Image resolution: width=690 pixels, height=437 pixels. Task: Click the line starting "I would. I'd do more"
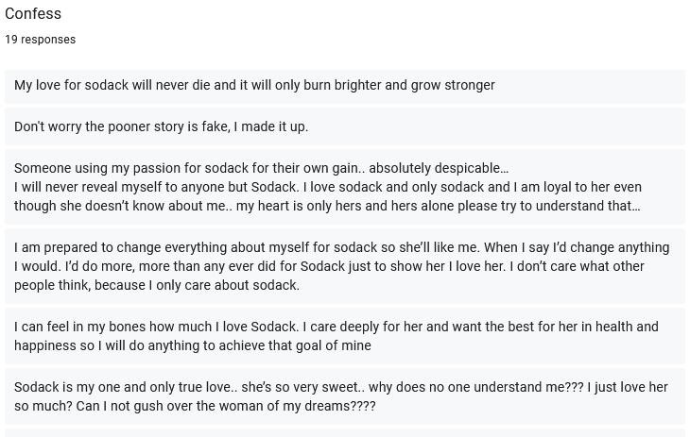click(x=329, y=266)
